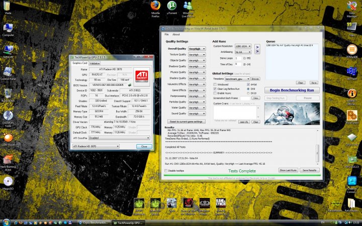Viewport: 362px width, 226px height.
Task: Launch DAEMON Tools from the desktop
Action: coord(8,119)
